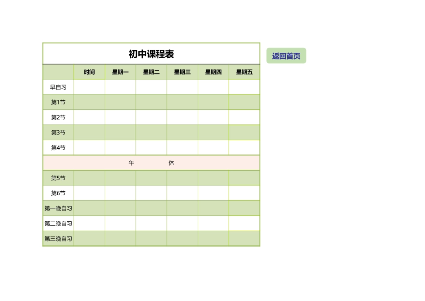
Task: Select the 初中课程表 title cell
Action: click(x=151, y=53)
